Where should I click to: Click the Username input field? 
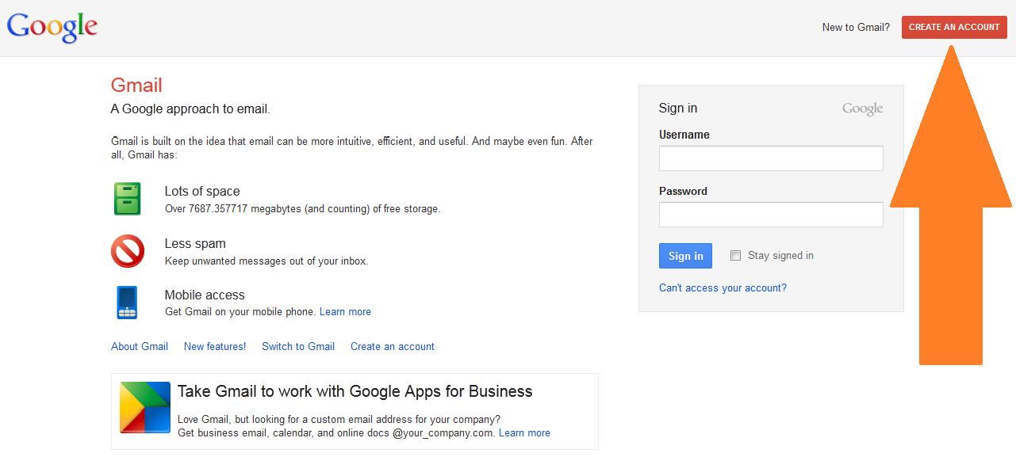(770, 158)
